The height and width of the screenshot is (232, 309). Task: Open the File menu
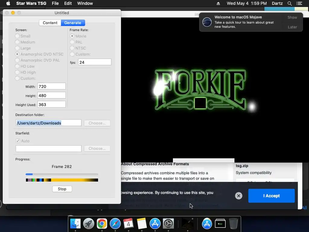pyautogui.click(x=55, y=3)
